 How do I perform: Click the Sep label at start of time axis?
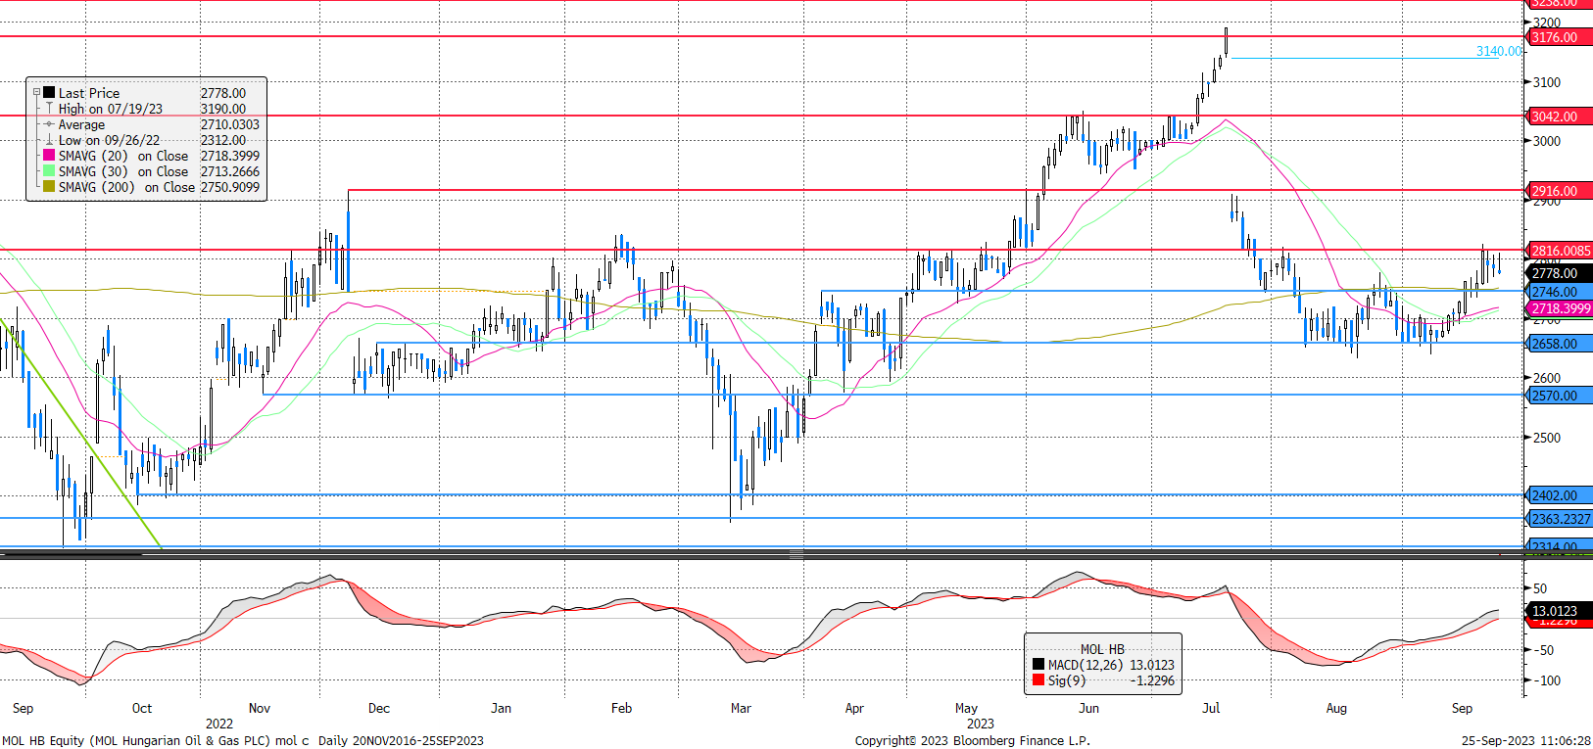point(23,708)
